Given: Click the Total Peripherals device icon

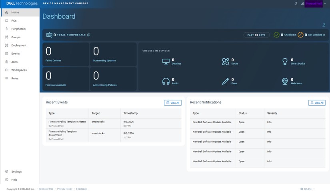Looking at the screenshot, I should [x=49, y=35].
